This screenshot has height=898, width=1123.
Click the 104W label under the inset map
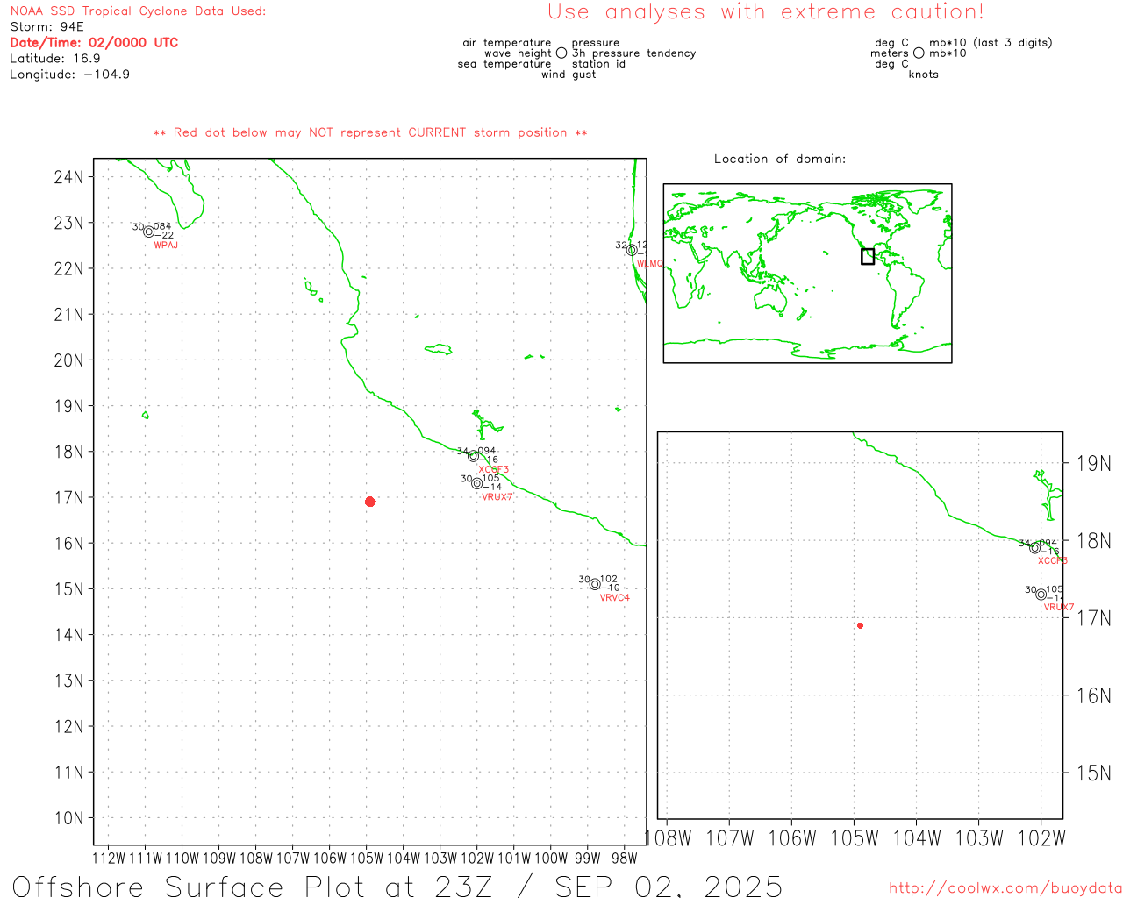917,838
